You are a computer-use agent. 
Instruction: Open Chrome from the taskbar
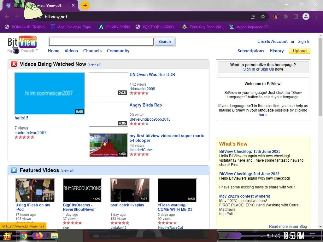(24, 236)
